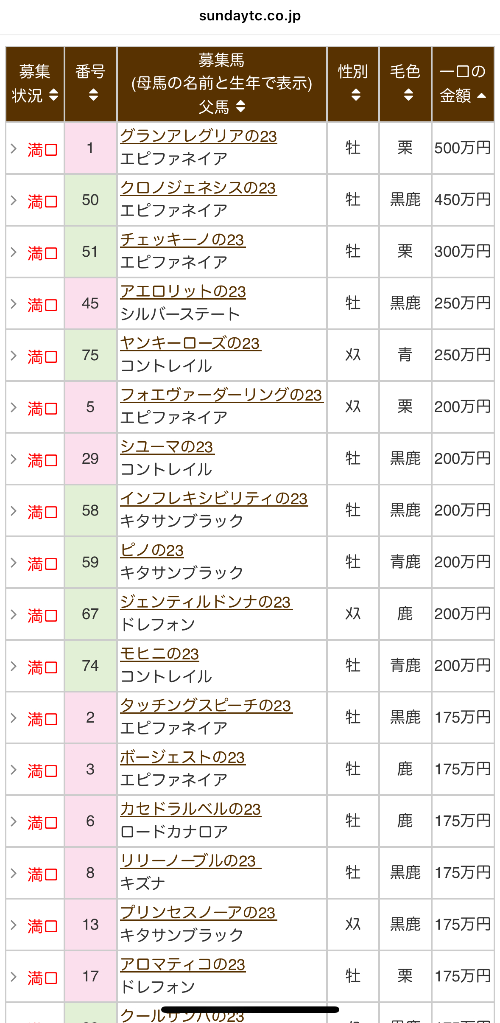Expand the row for horse number 45
The height and width of the screenshot is (1023, 500).
pyautogui.click(x=14, y=304)
